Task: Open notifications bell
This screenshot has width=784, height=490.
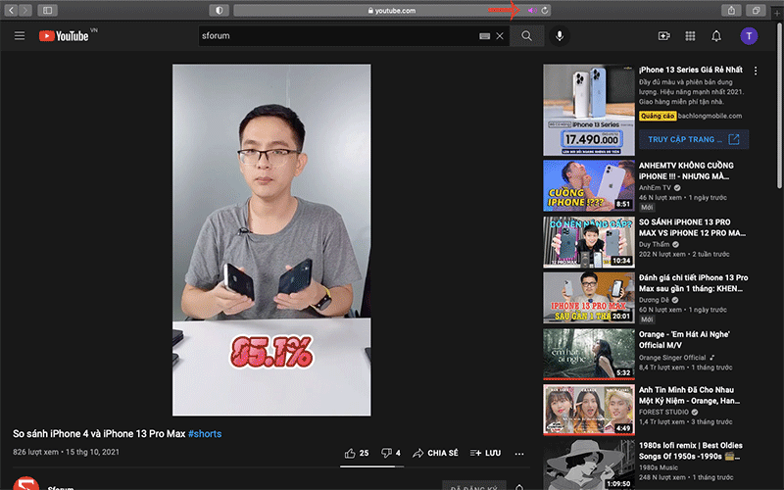Action: [x=716, y=35]
